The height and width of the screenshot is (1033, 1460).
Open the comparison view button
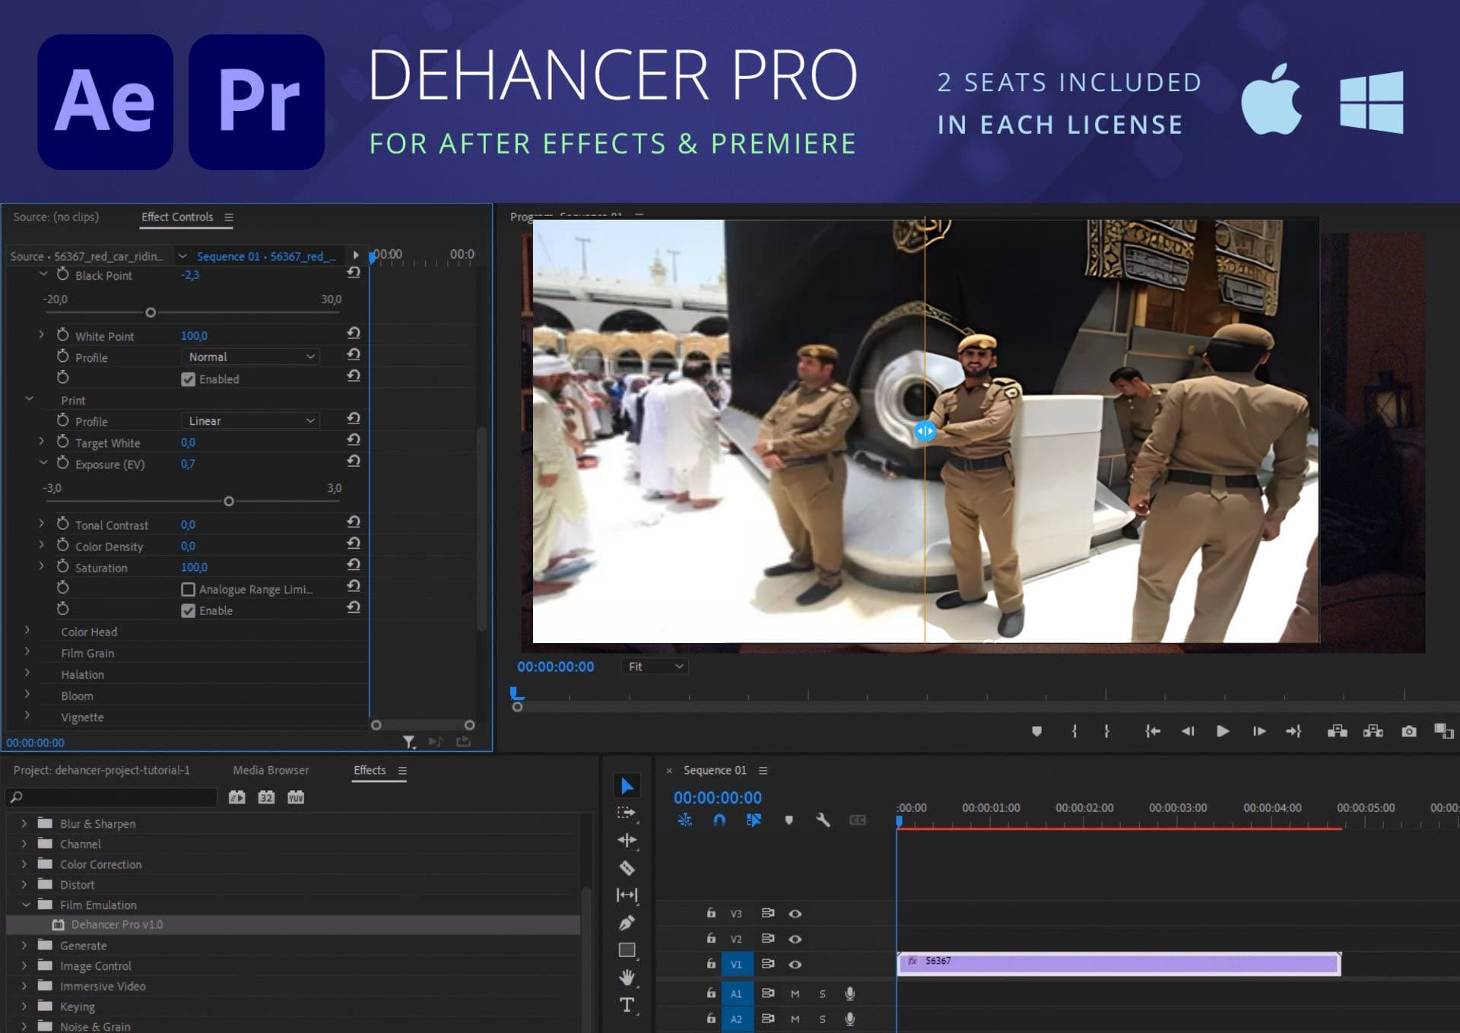(x=1443, y=731)
